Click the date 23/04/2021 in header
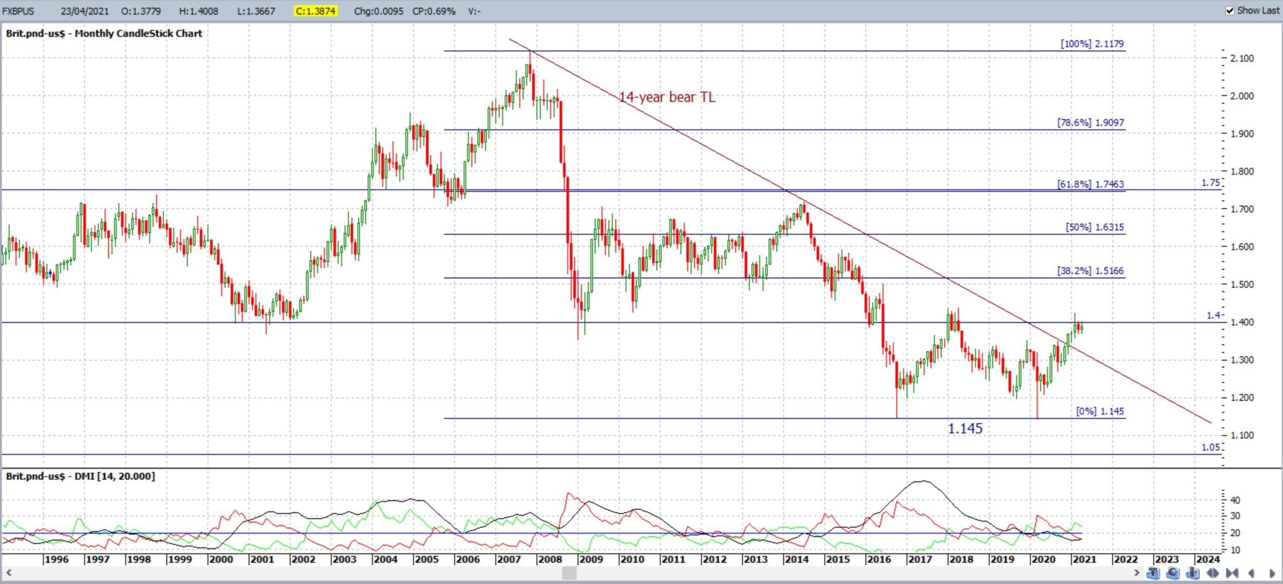 coord(85,11)
